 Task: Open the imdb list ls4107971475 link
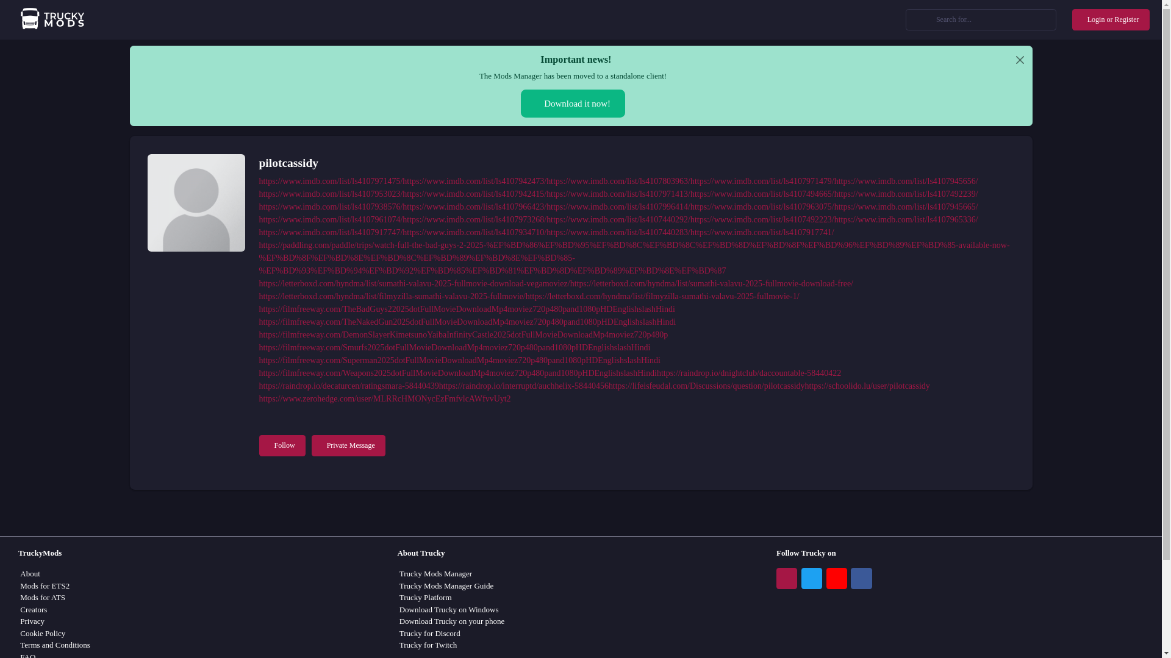pos(329,182)
